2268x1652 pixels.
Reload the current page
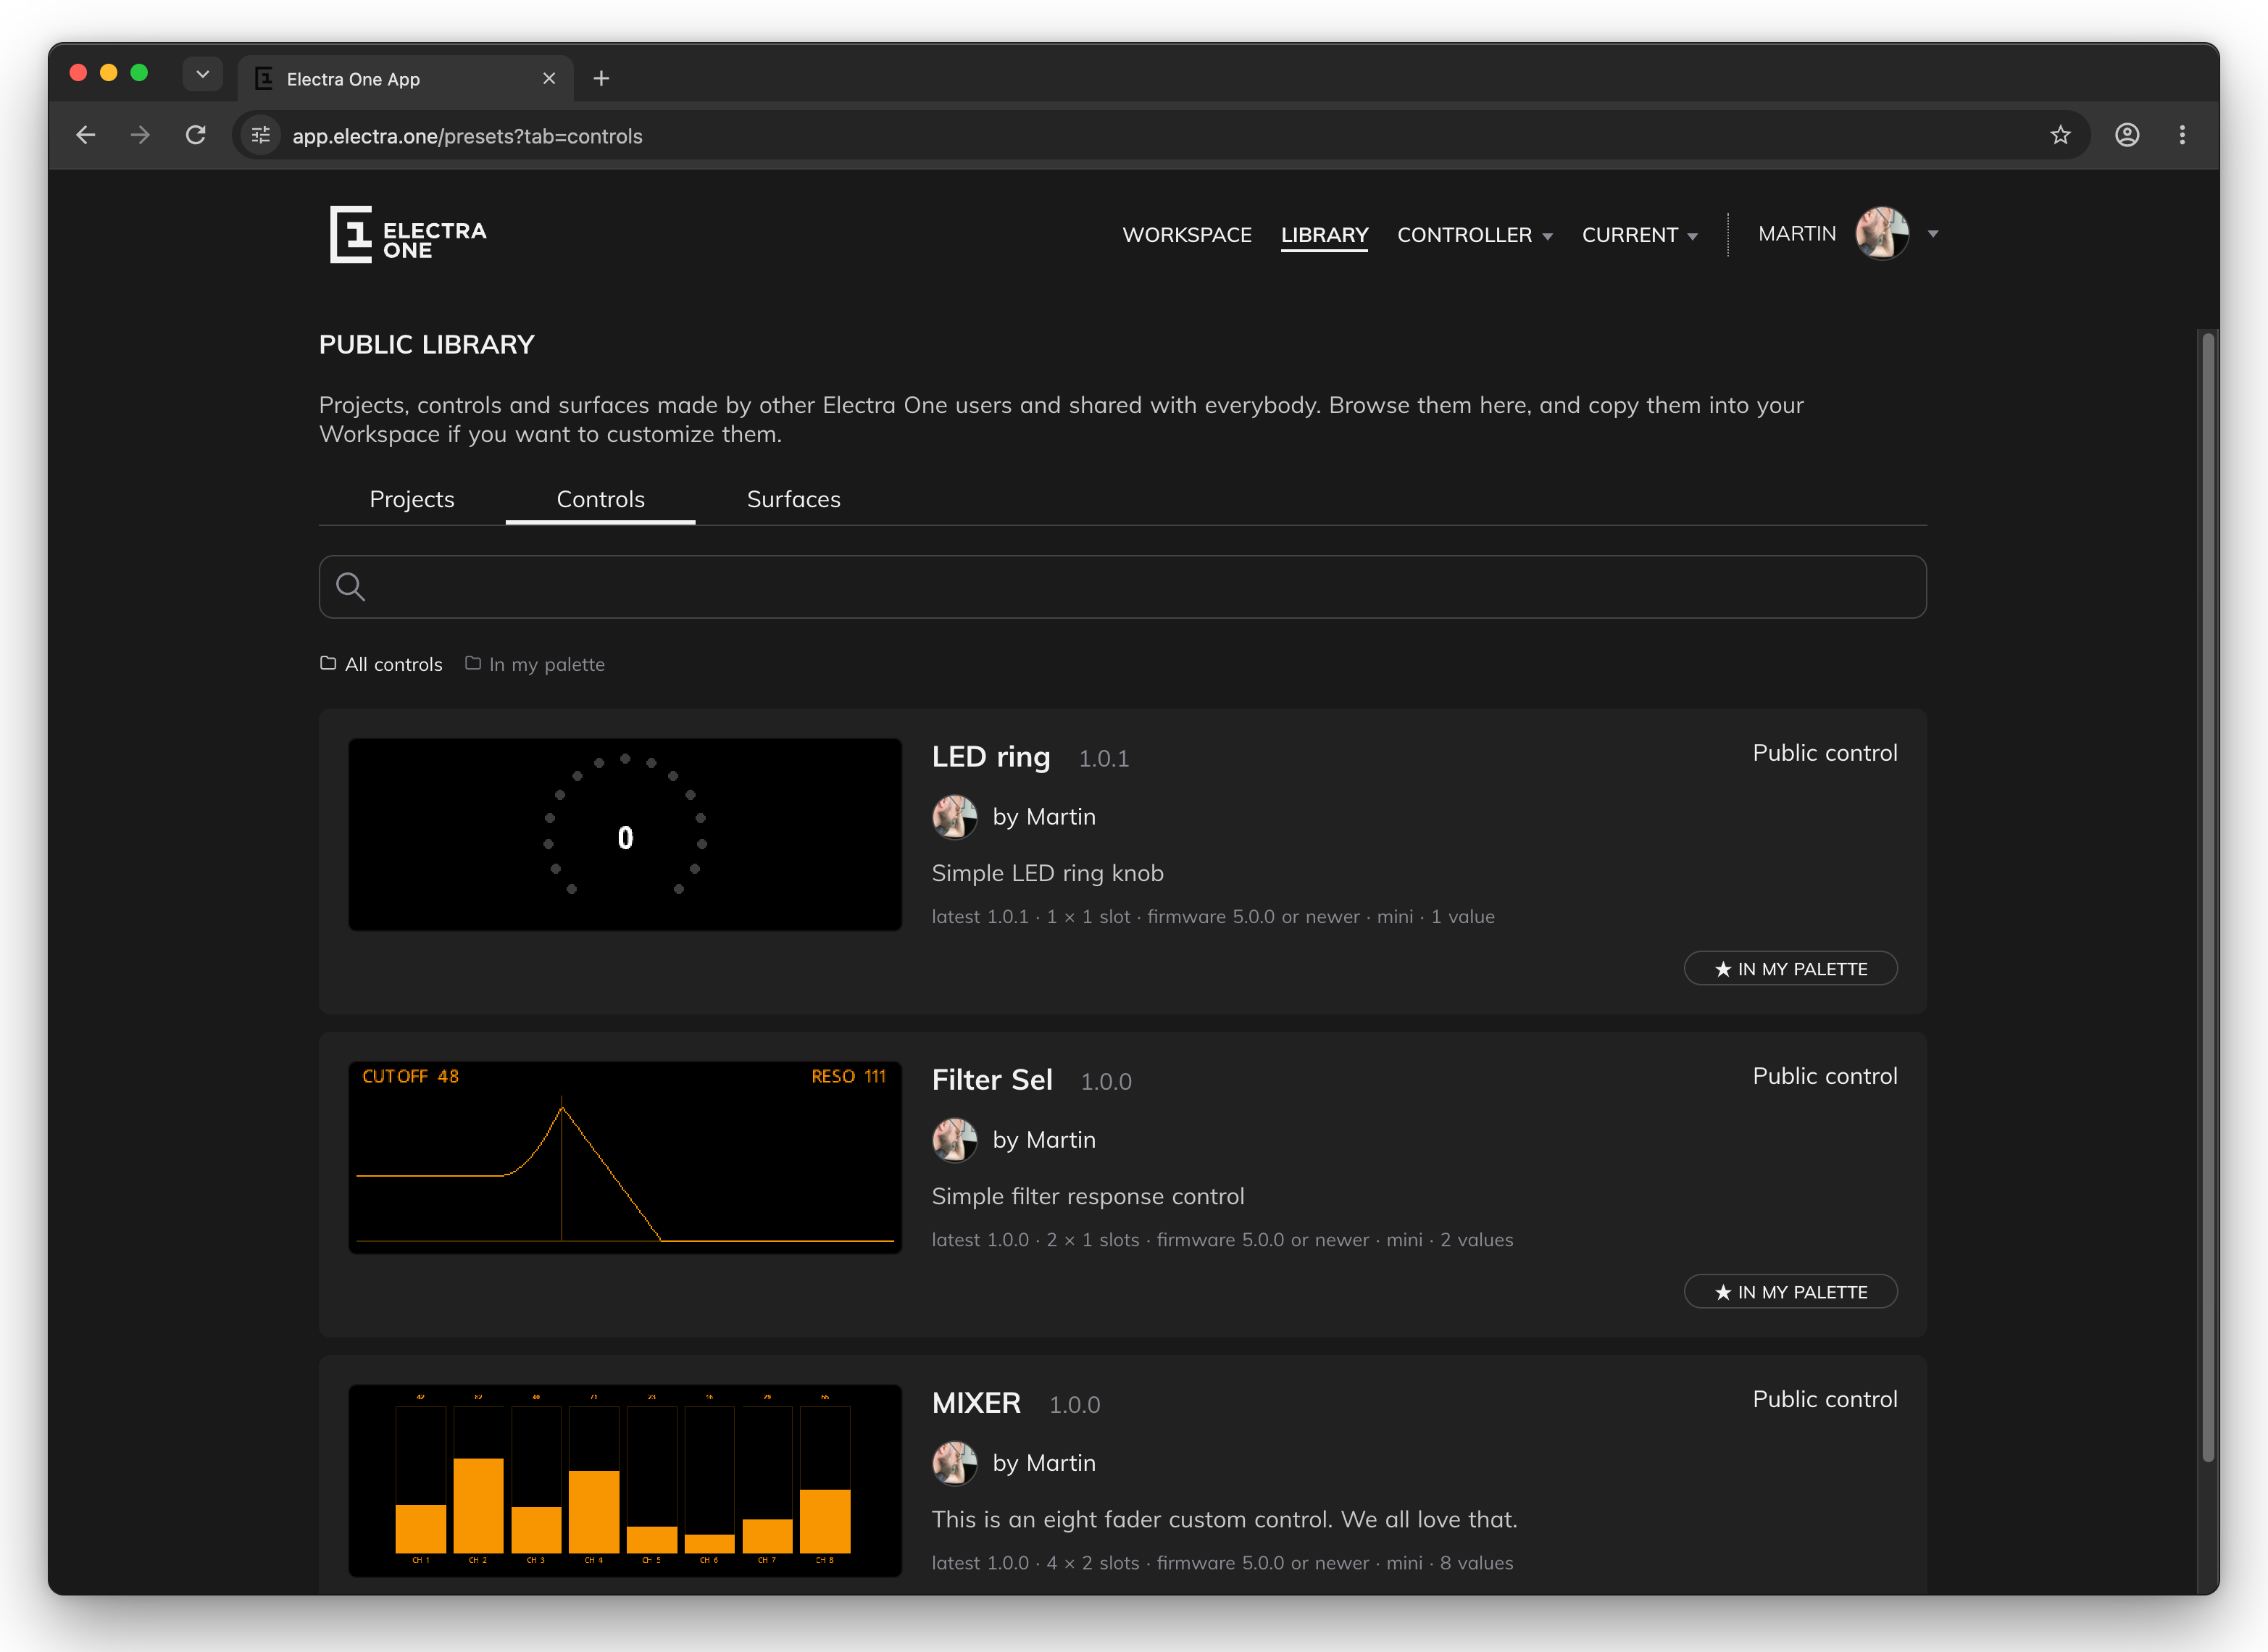click(x=196, y=135)
